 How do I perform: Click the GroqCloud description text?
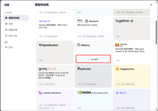54,75
